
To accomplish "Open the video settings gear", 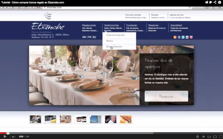I will pos(198,136).
